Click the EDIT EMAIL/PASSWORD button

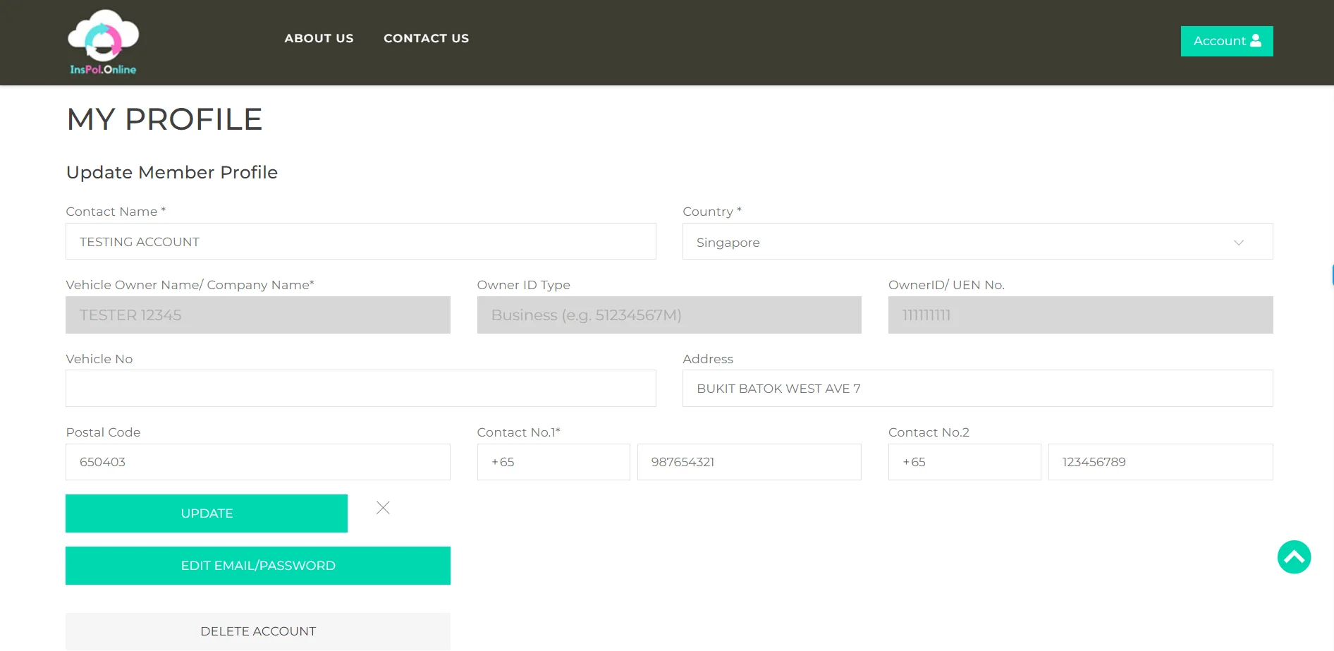tap(258, 566)
